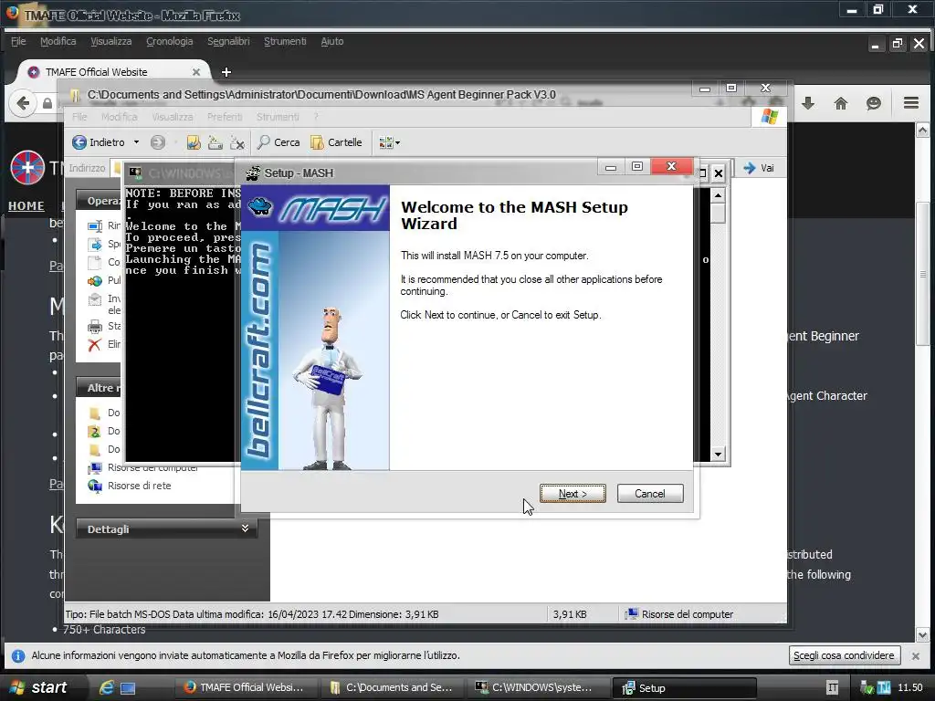Click the show desktop quick launch icon

click(128, 688)
